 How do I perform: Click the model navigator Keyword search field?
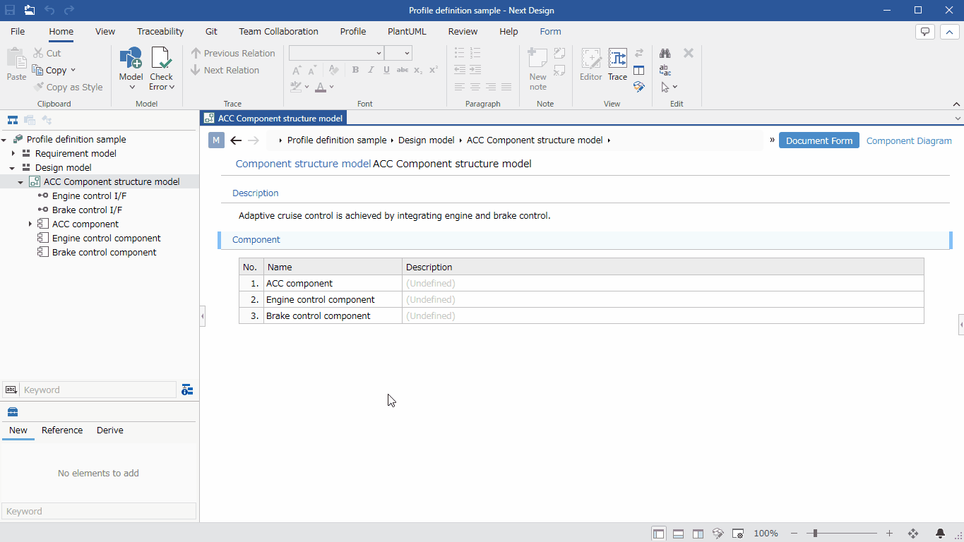[98, 390]
